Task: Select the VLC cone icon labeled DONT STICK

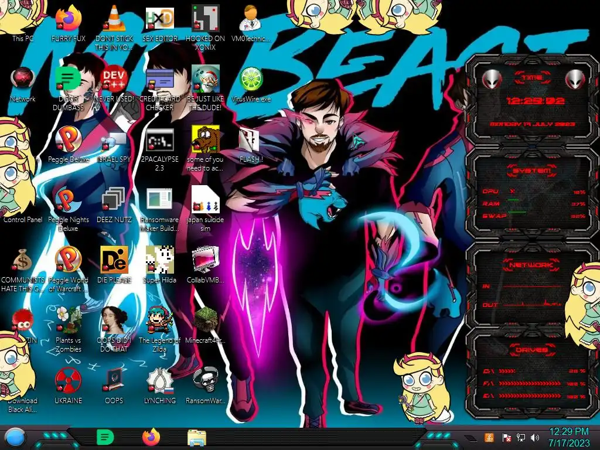Action: pyautogui.click(x=114, y=28)
